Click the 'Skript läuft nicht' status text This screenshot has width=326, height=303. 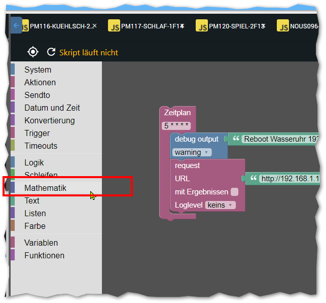coord(89,52)
